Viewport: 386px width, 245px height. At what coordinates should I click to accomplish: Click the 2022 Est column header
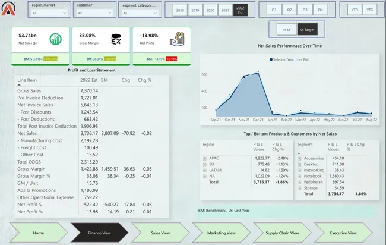point(89,80)
